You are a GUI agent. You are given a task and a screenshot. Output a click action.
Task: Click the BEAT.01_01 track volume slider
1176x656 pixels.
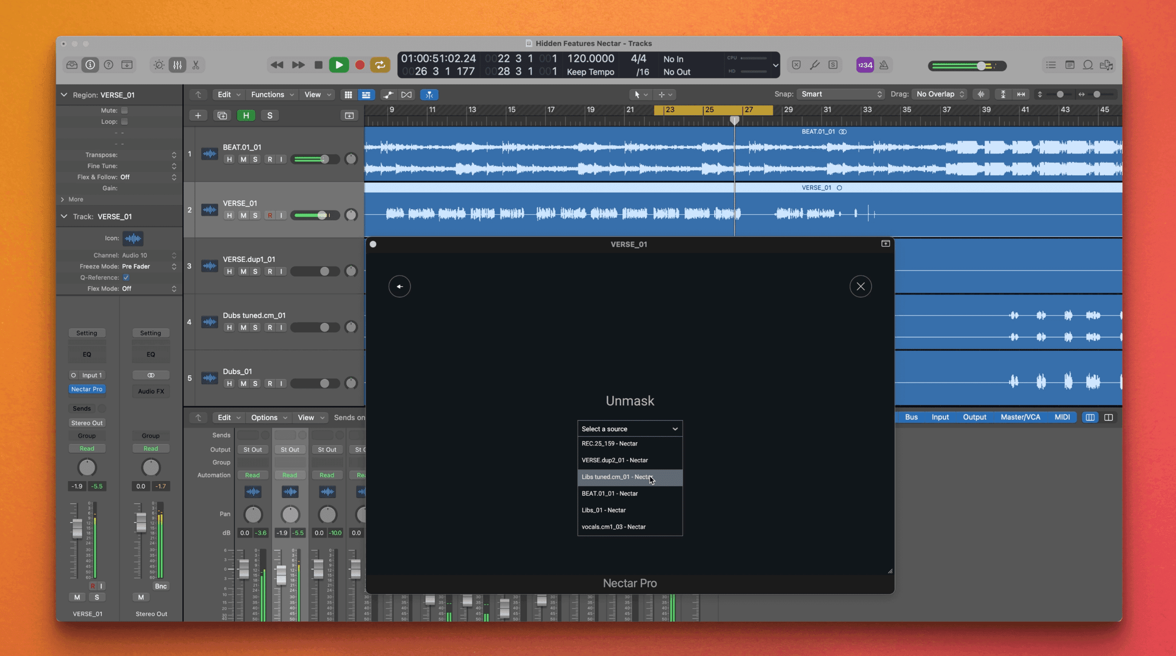click(x=315, y=159)
